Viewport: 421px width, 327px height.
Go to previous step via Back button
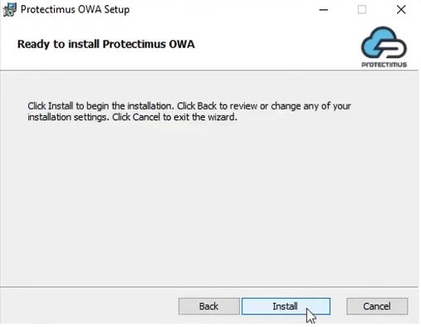[x=209, y=306]
